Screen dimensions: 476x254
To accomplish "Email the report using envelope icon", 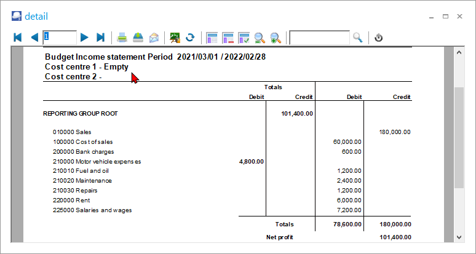I will point(154,38).
